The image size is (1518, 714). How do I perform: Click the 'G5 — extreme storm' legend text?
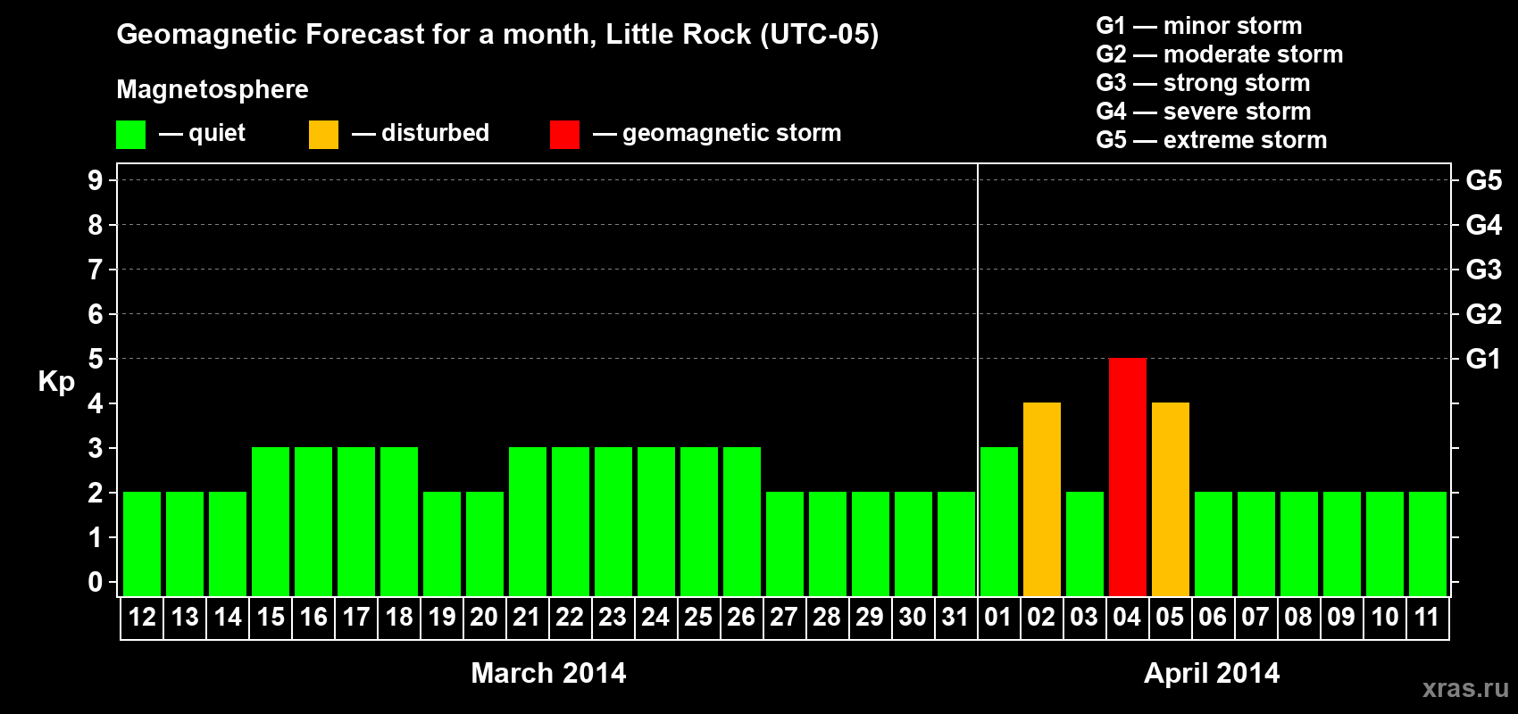(x=1212, y=140)
